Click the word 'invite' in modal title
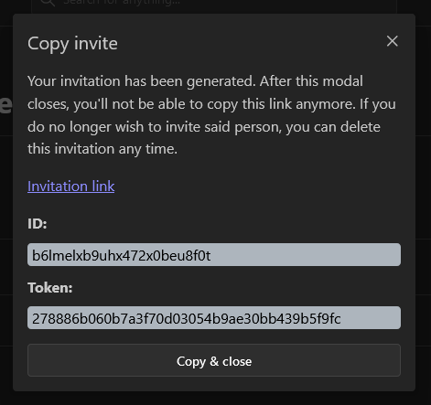 96,44
